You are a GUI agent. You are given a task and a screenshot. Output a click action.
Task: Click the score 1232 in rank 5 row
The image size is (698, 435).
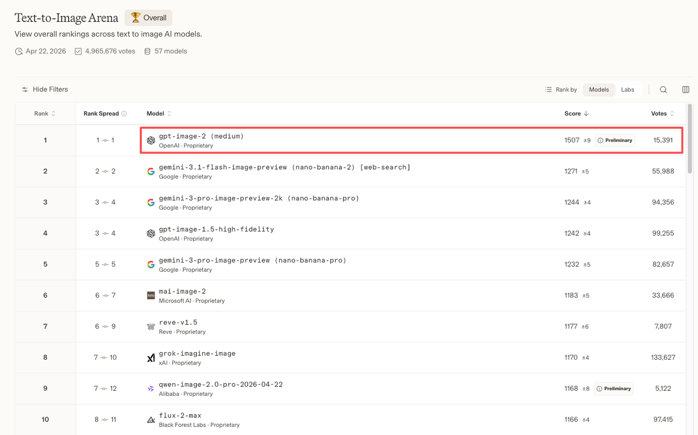pos(571,265)
